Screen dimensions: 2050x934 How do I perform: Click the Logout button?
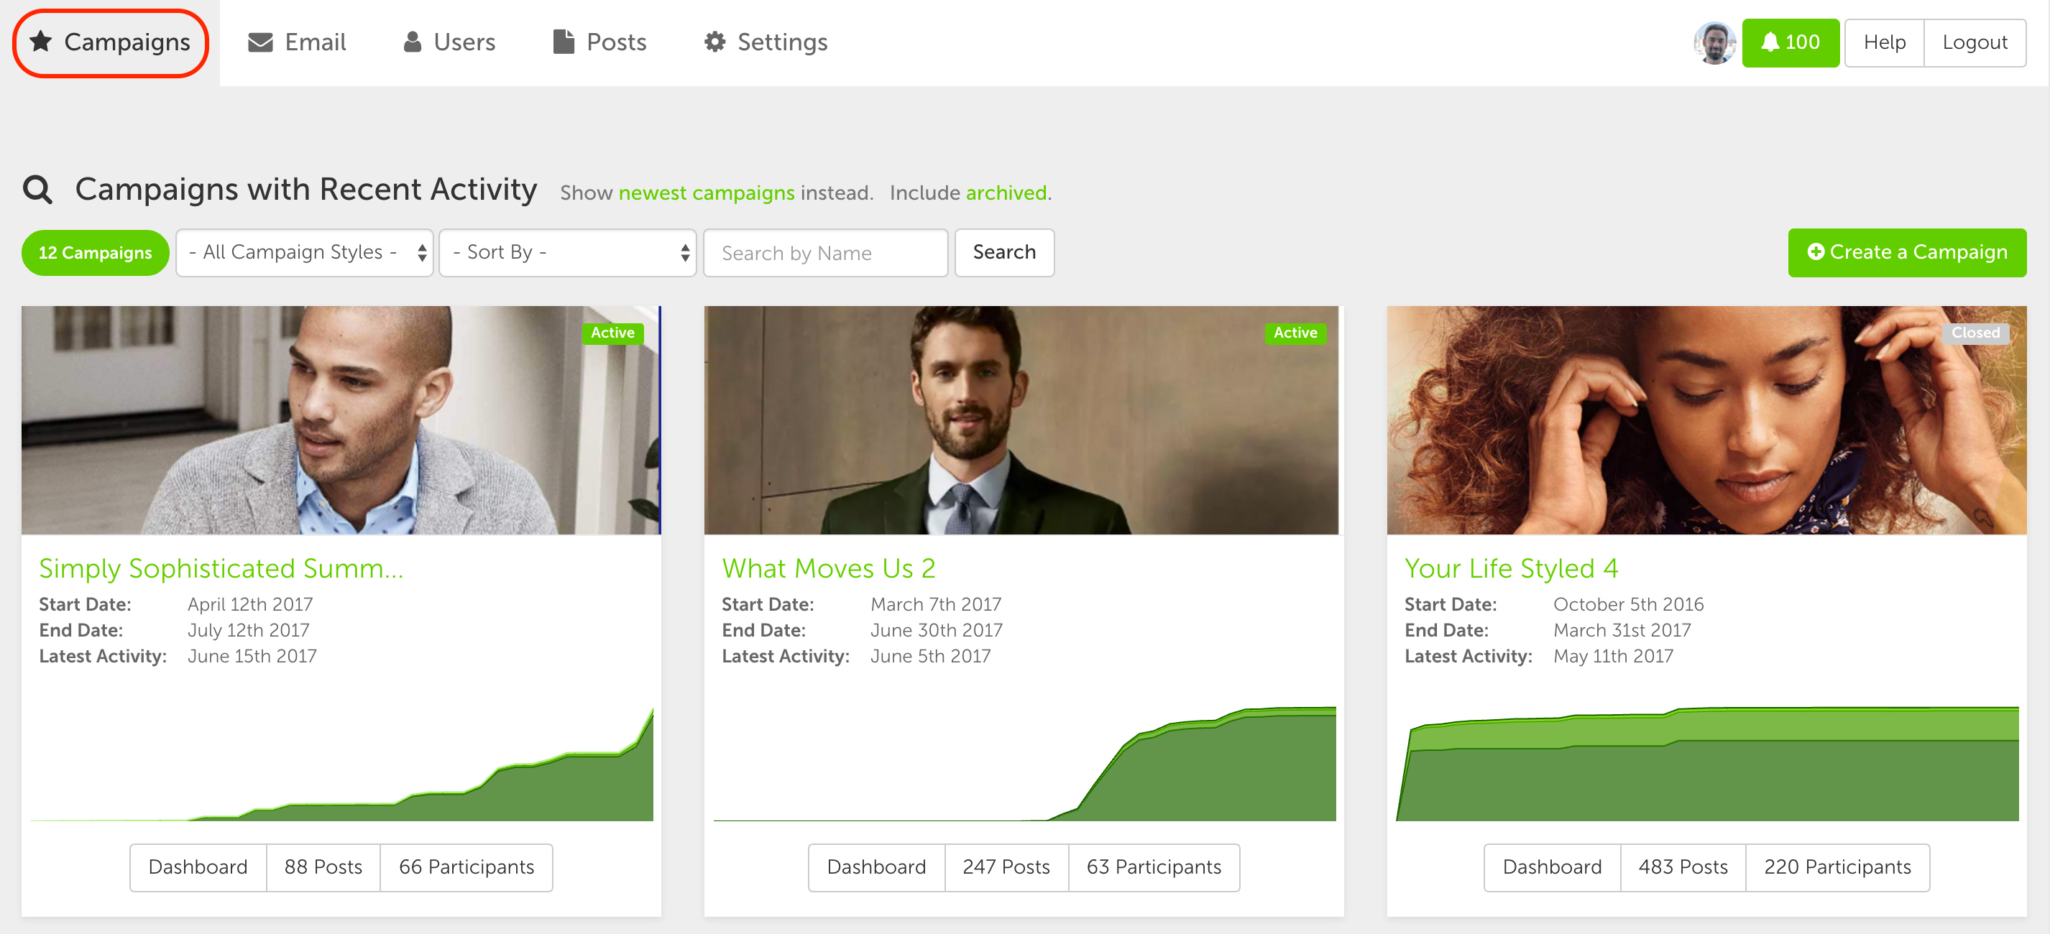(1975, 43)
